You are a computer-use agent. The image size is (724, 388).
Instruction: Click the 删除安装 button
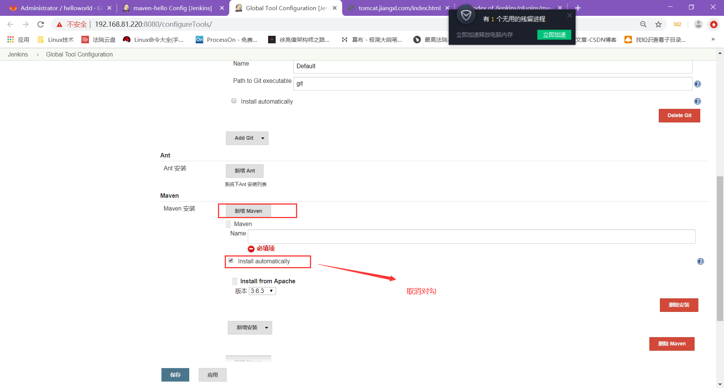[x=679, y=305]
